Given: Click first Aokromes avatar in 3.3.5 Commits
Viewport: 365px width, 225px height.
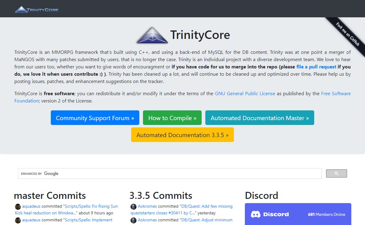Looking at the screenshot, I should [134, 206].
